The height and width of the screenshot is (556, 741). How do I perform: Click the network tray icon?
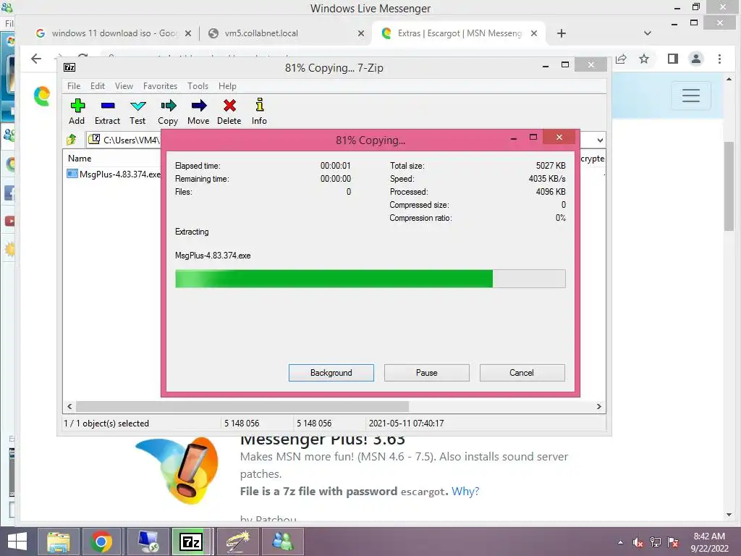(x=655, y=542)
